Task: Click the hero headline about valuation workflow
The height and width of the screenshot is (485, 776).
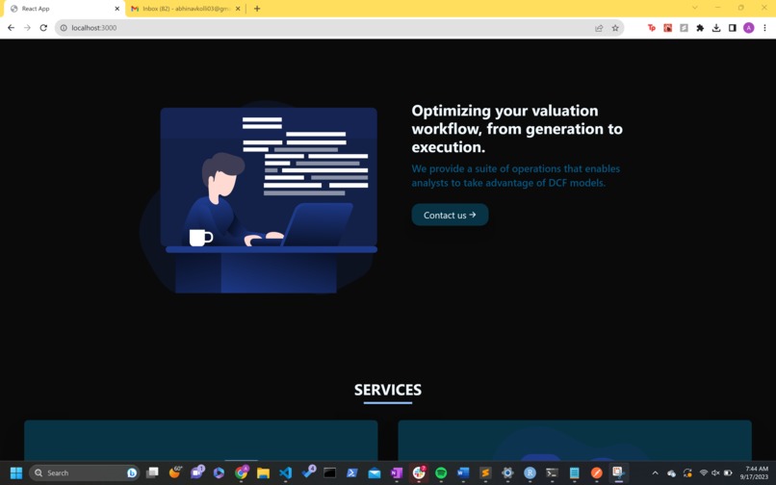Action: [517, 129]
